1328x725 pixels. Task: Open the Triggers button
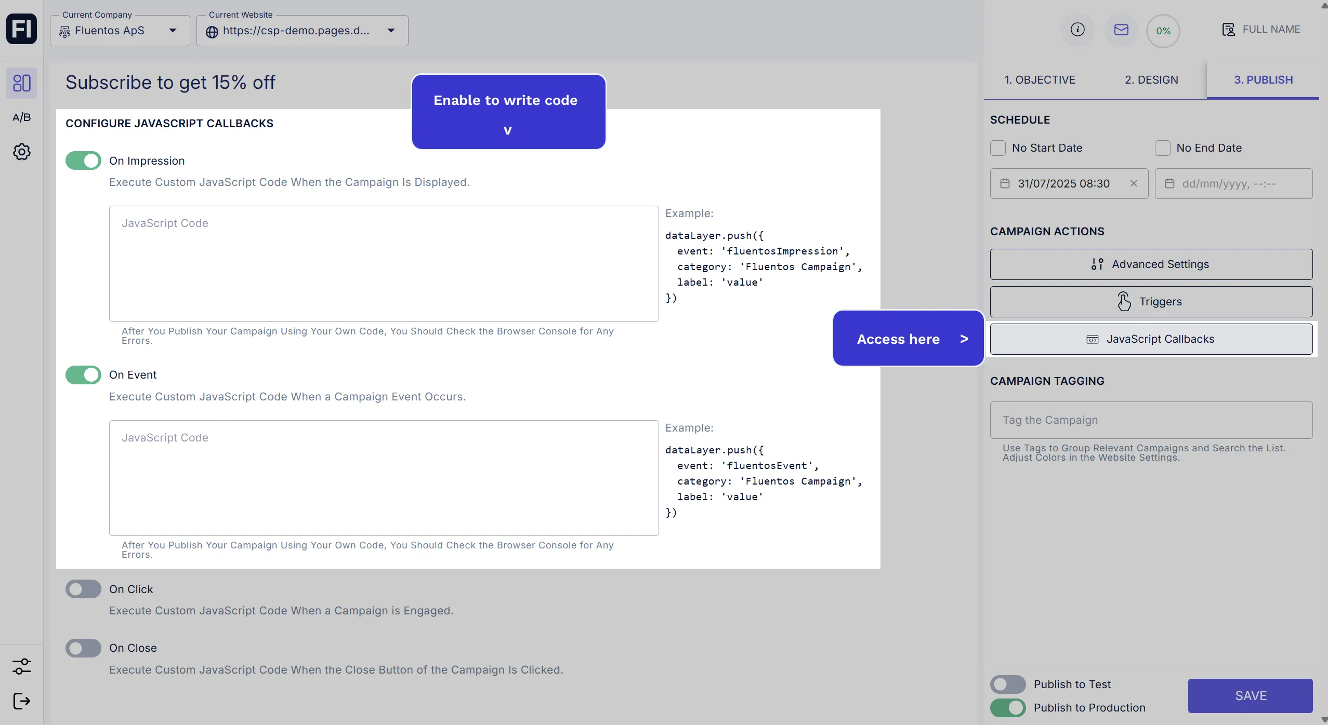click(1151, 302)
